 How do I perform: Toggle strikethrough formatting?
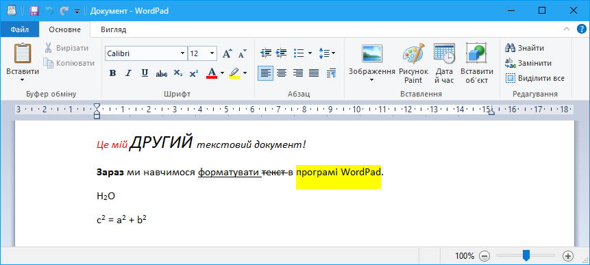[162, 74]
